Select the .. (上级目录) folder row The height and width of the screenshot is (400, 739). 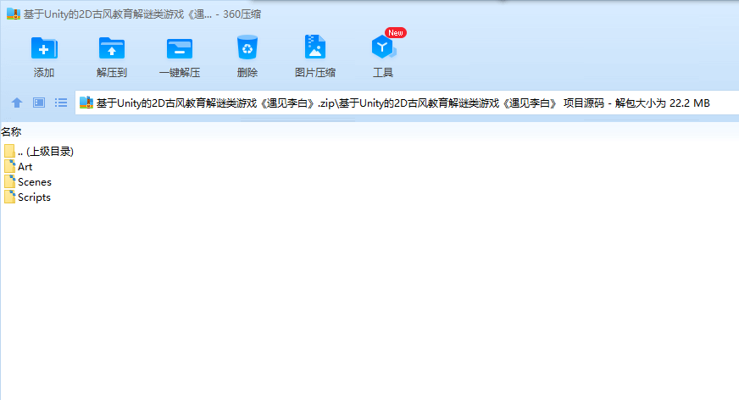(x=39, y=151)
